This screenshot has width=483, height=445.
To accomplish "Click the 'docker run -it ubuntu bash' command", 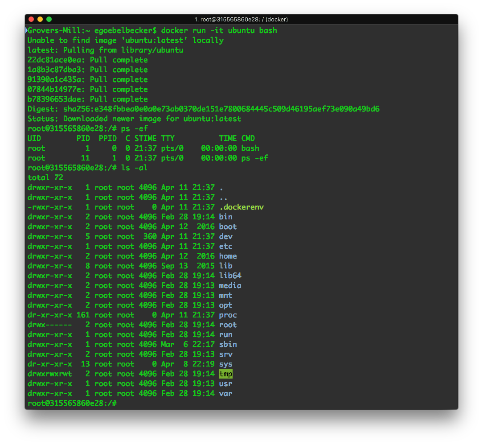I will pos(219,30).
